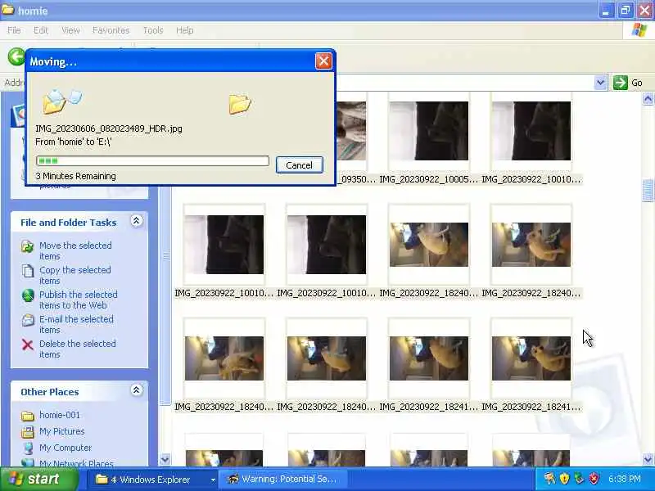Open the Edit menu
This screenshot has width=655, height=491.
pos(40,30)
